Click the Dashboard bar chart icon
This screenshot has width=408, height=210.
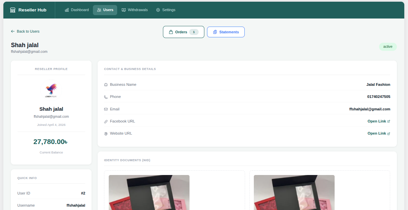coord(67,10)
